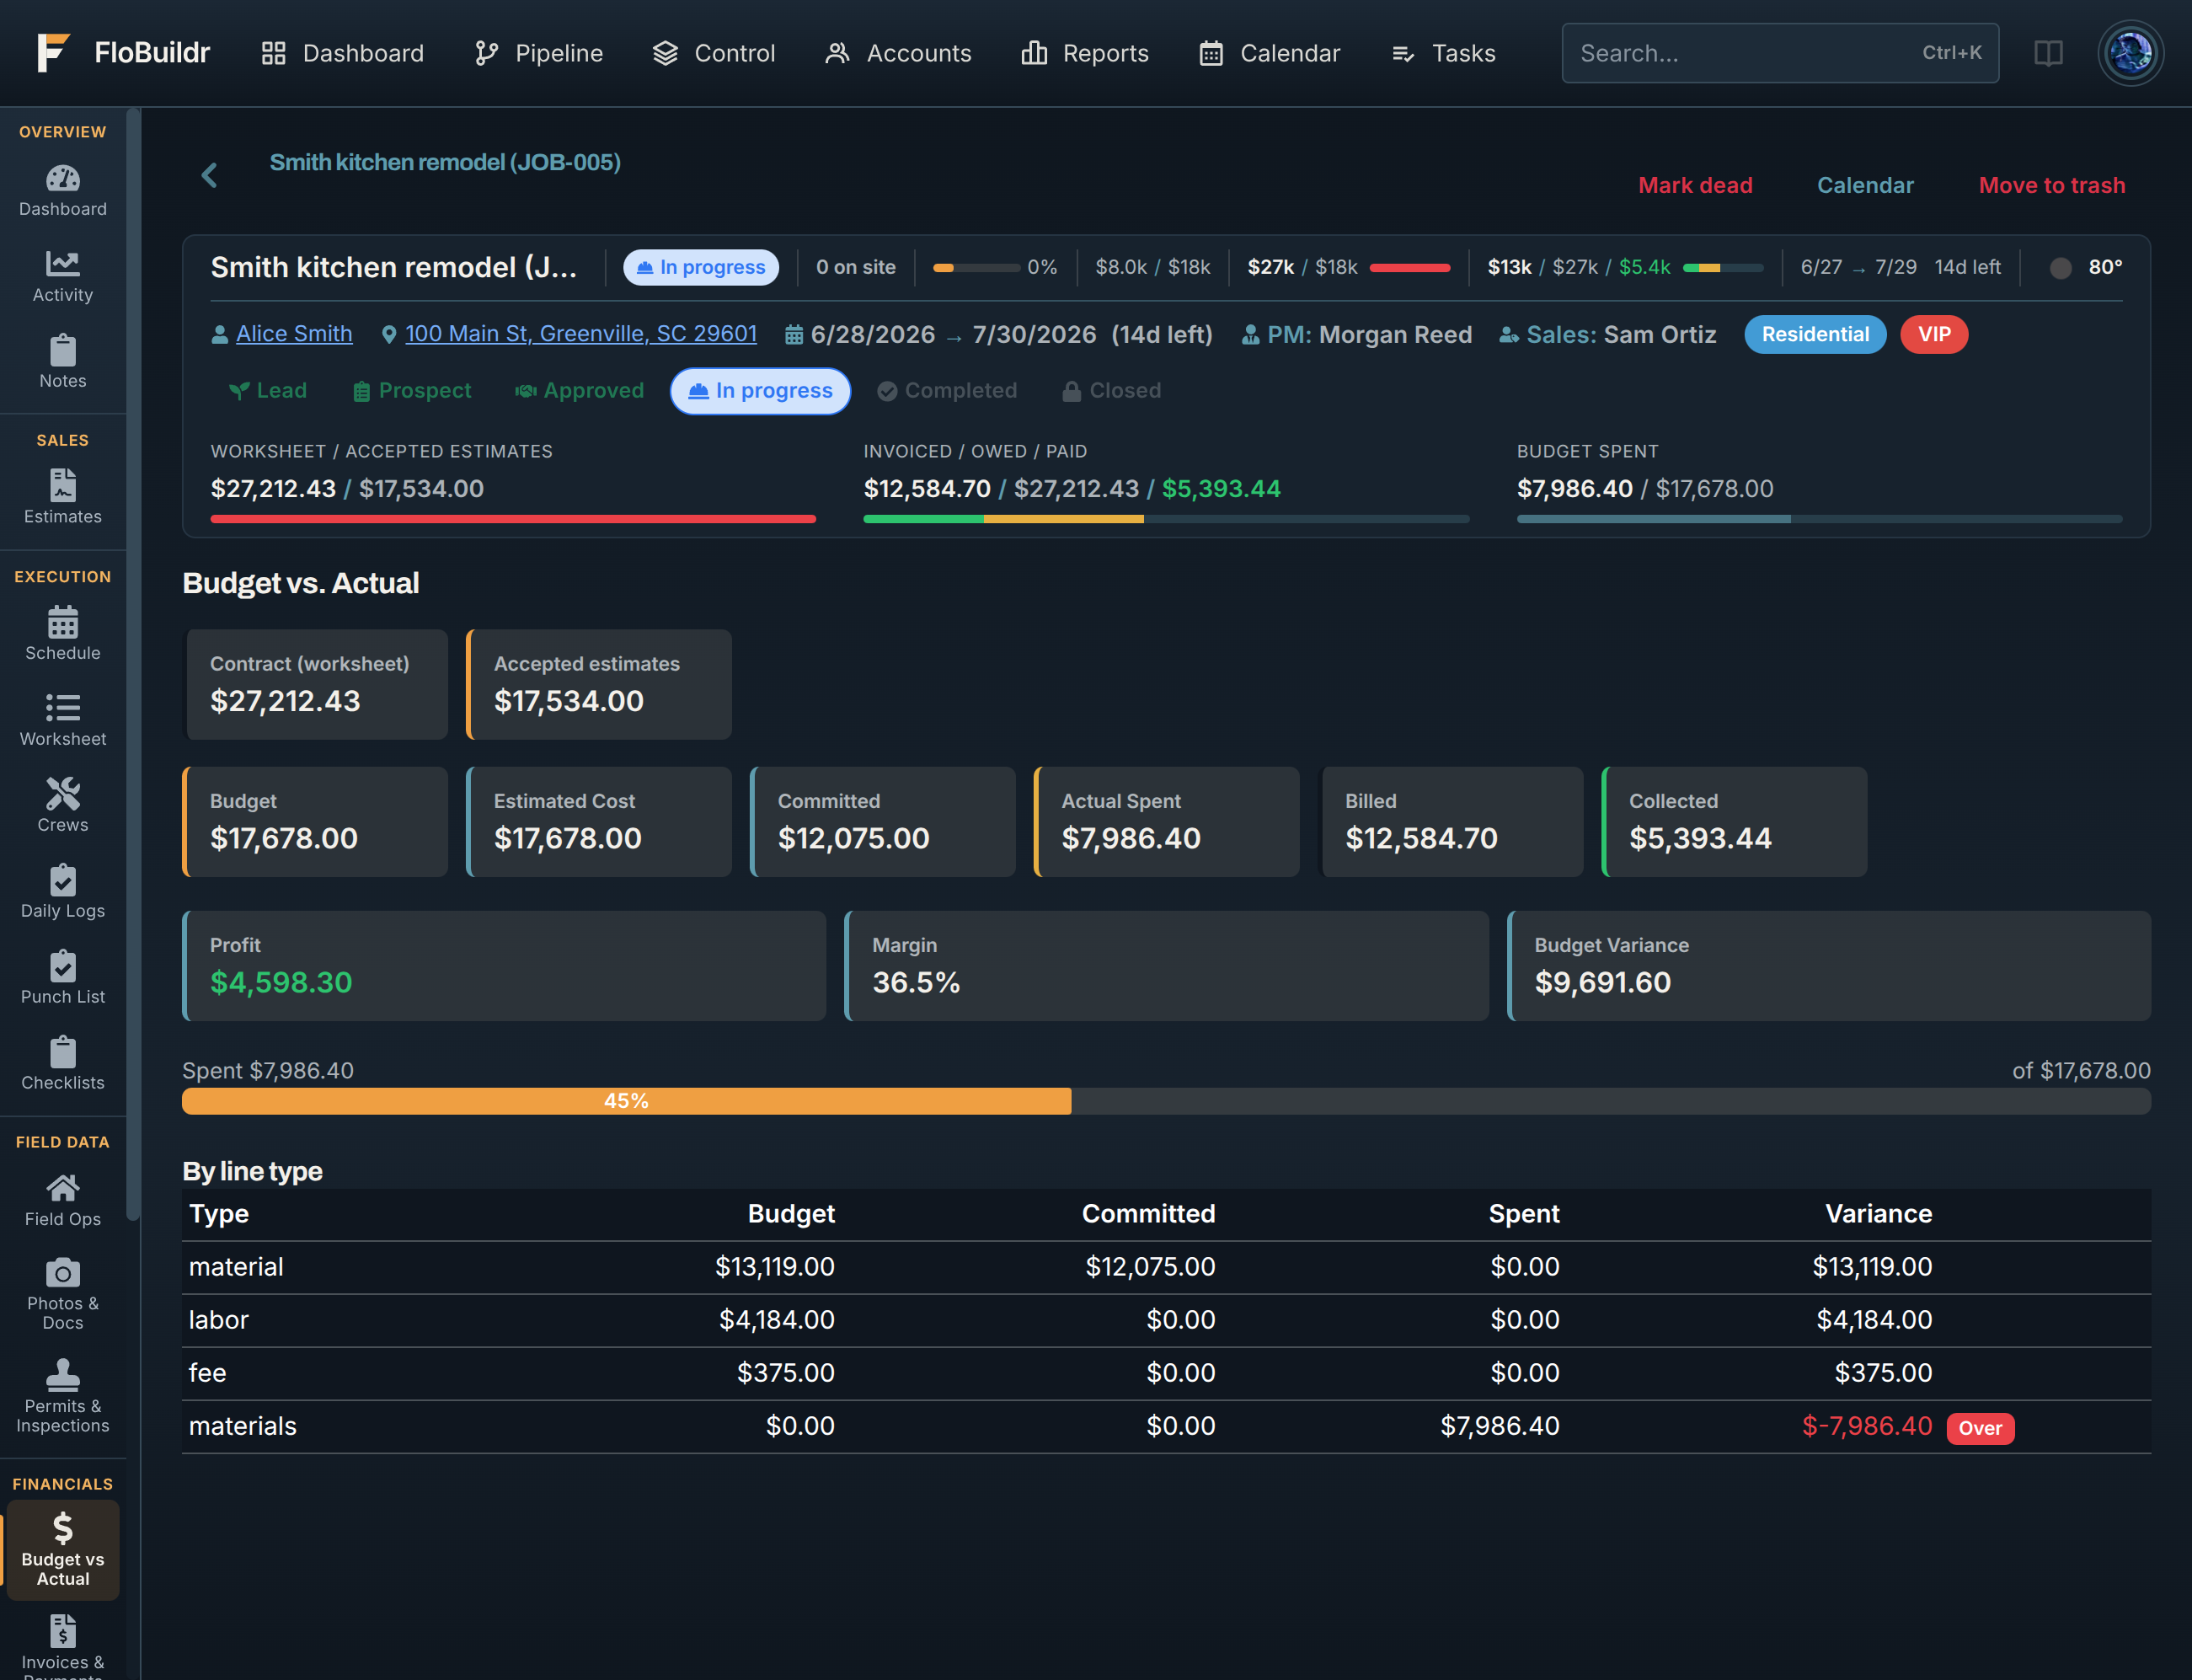The height and width of the screenshot is (1680, 2192).
Task: Move the job to trash
Action: coord(2052,185)
